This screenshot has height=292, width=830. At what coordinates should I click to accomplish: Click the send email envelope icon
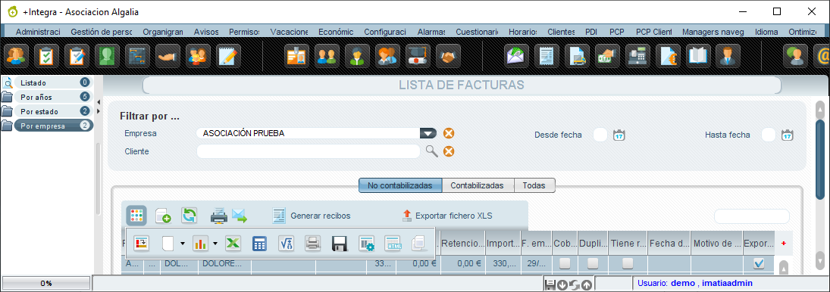click(x=240, y=216)
